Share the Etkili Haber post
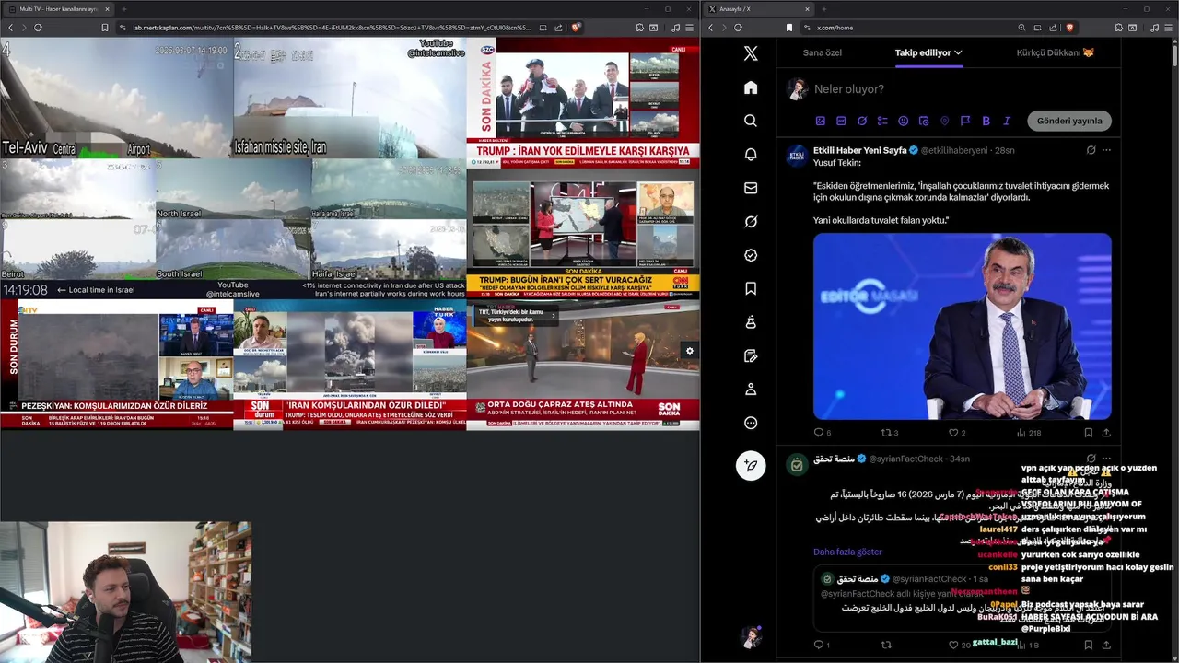 (x=1106, y=433)
